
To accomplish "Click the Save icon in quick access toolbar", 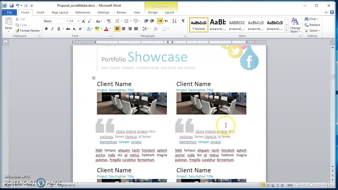I will (x=11, y=6).
